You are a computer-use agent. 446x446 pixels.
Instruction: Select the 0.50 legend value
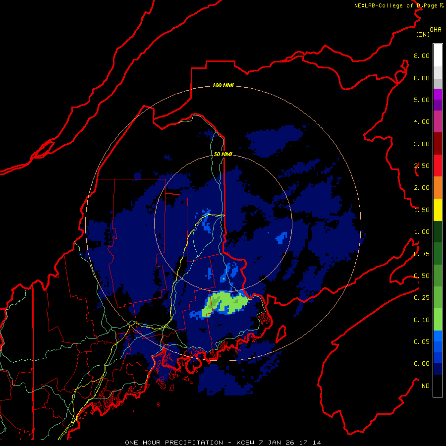pyautogui.click(x=422, y=276)
